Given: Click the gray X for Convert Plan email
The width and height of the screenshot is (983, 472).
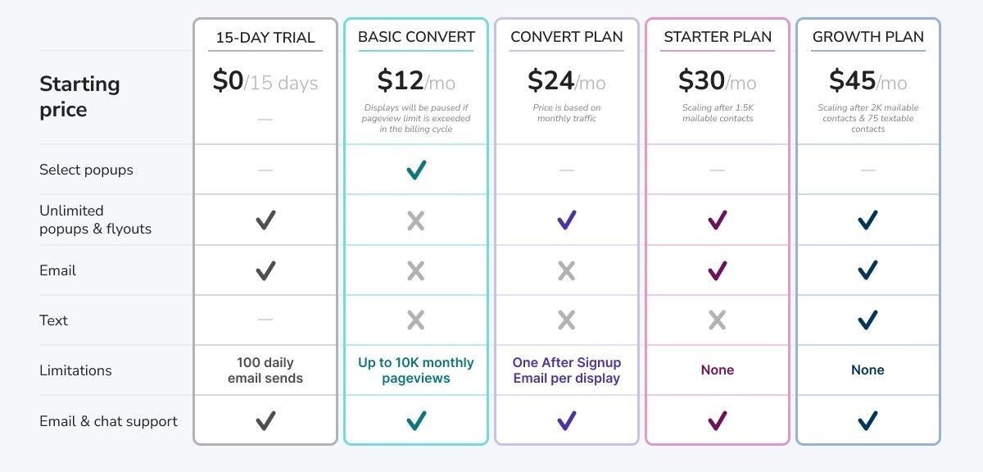Looking at the screenshot, I should point(567,270).
